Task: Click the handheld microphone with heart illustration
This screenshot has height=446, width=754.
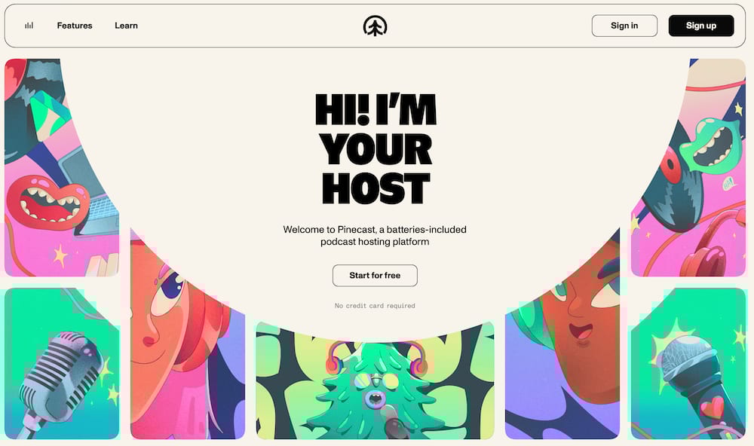Action: tap(688, 363)
